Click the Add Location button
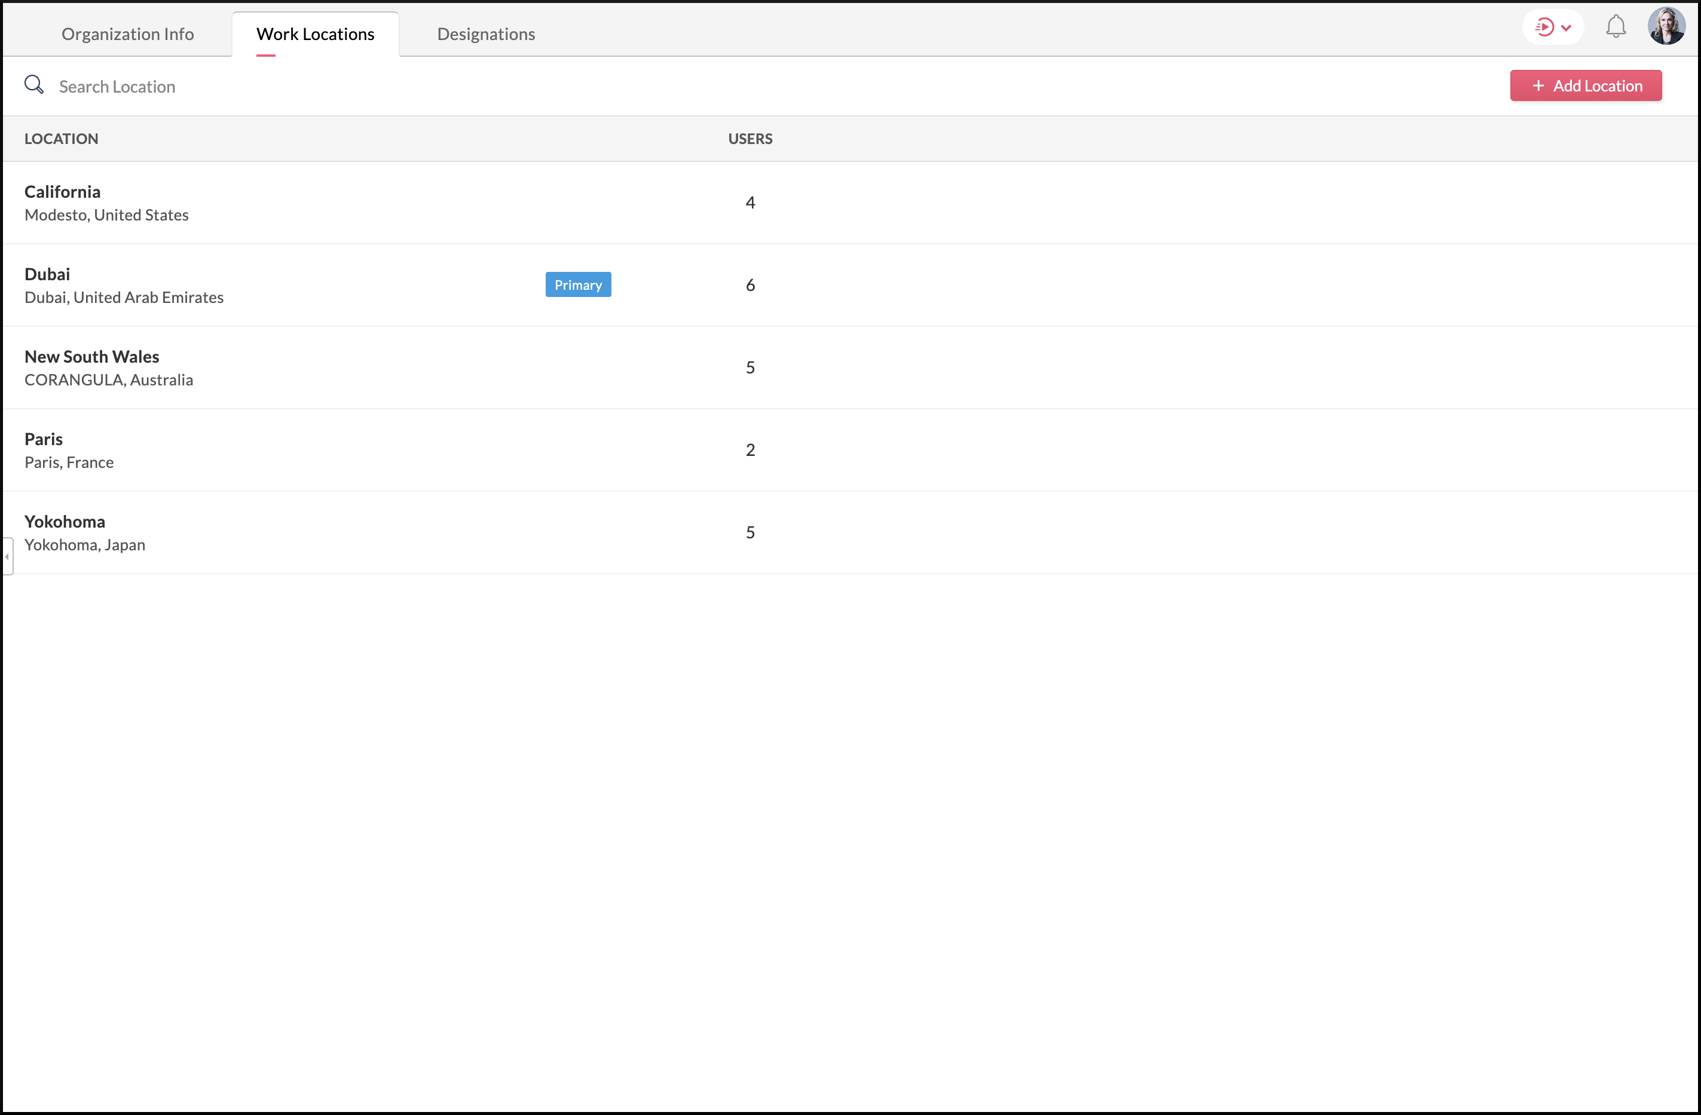The height and width of the screenshot is (1115, 1701). click(x=1585, y=86)
